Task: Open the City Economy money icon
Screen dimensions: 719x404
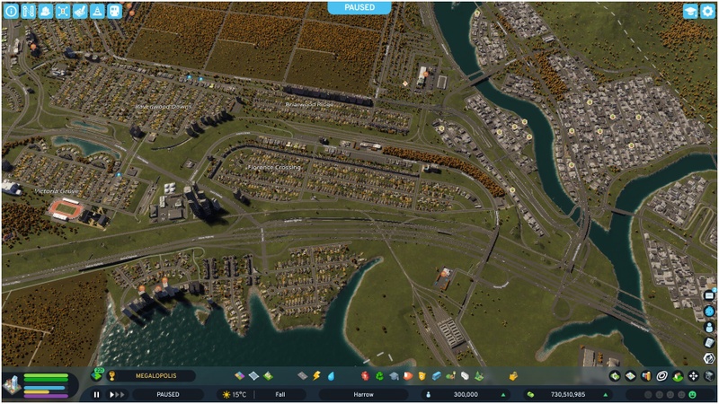Action: 615,376
